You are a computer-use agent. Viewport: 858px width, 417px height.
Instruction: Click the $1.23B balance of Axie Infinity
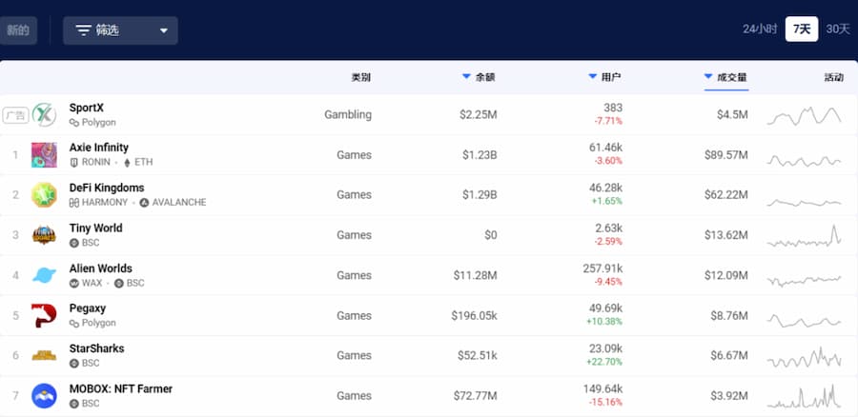click(480, 155)
